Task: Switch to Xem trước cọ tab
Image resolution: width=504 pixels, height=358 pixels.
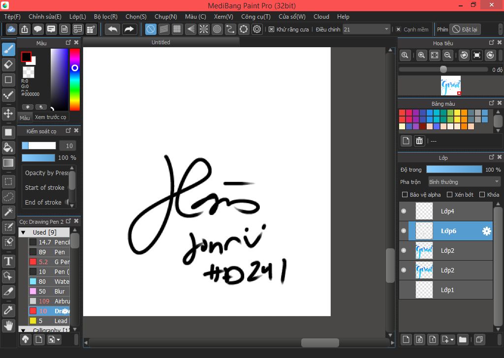Action: pos(51,117)
